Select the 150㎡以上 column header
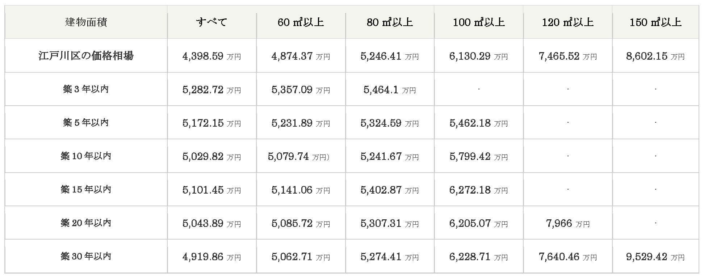 click(x=656, y=22)
